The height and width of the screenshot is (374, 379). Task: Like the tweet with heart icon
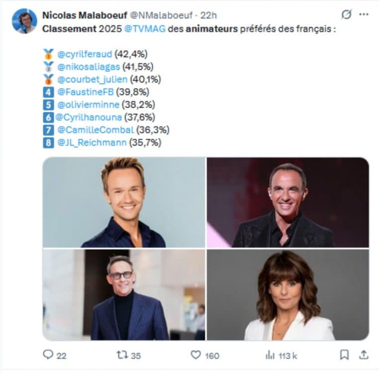click(x=196, y=355)
